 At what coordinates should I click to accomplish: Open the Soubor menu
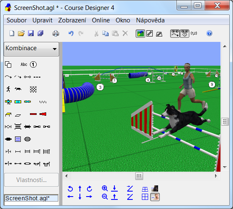coord(17,20)
